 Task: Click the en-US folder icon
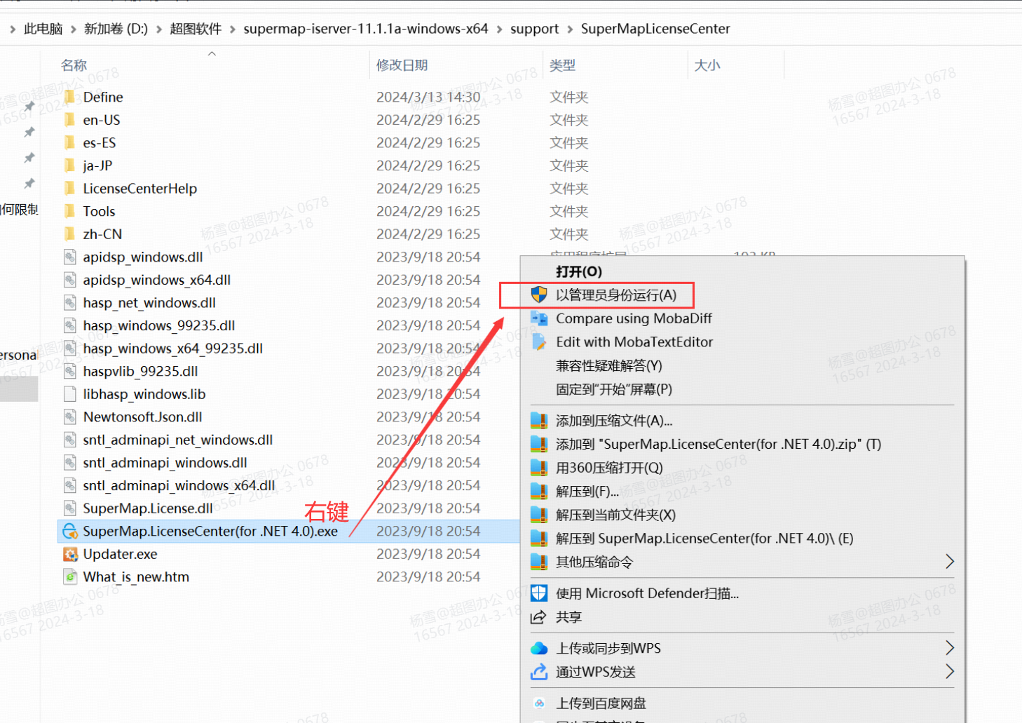coord(69,120)
